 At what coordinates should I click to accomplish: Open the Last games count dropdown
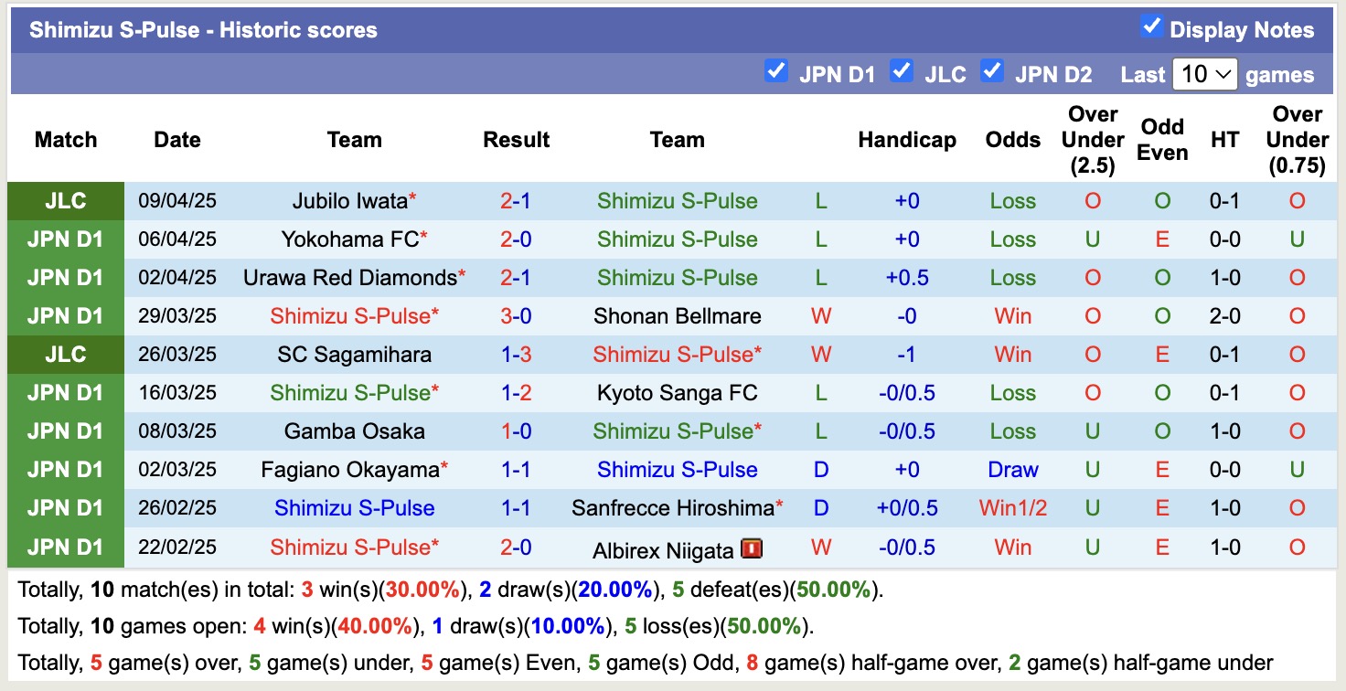tap(1204, 74)
